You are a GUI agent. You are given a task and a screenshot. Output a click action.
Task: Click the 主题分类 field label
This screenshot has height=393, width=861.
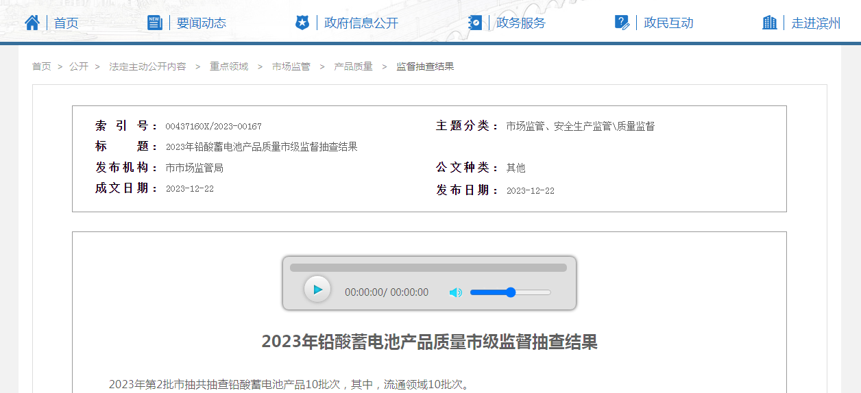(467, 126)
